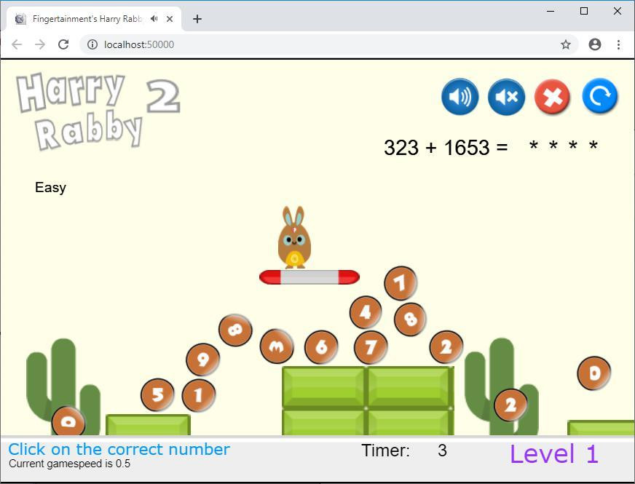Click the timer value 3
Screen dimensions: 635x484
coord(442,451)
